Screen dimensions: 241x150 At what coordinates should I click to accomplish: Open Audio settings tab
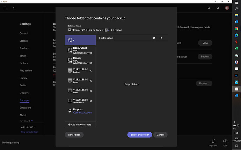click(23, 85)
